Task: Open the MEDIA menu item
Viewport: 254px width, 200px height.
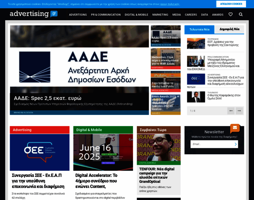Action: tap(176, 15)
